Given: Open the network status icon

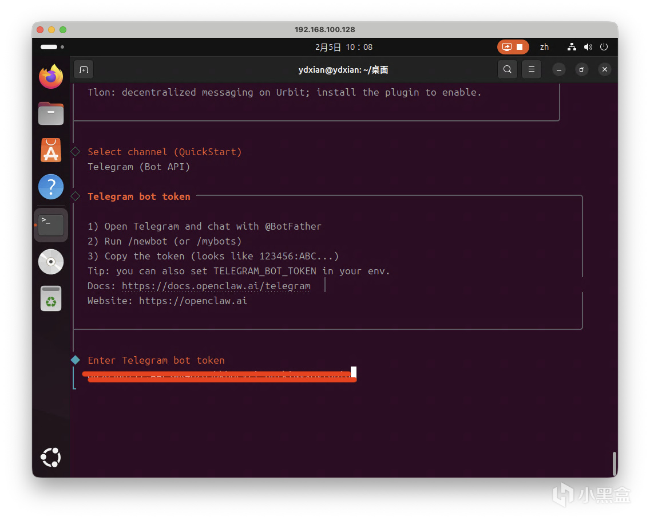Looking at the screenshot, I should point(572,47).
